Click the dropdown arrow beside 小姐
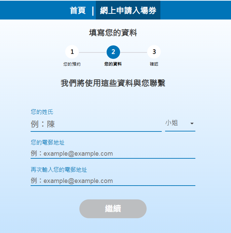 [x=192, y=123]
